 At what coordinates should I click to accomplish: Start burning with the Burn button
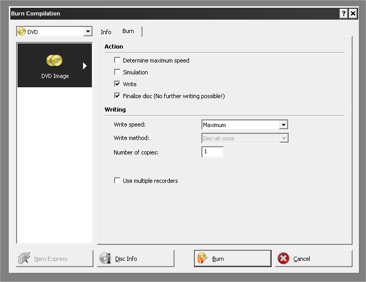(232, 258)
